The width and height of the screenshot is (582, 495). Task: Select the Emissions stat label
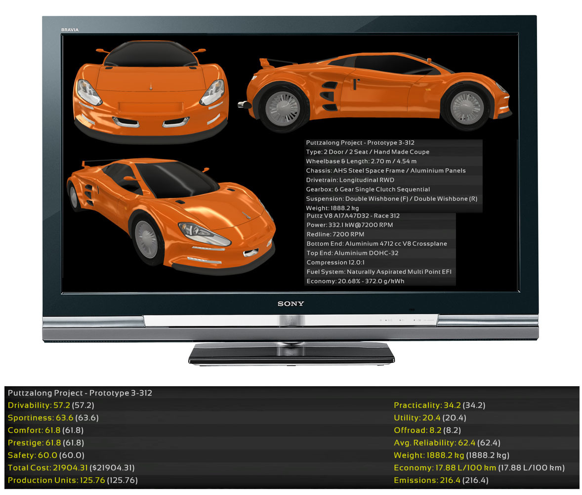pyautogui.click(x=415, y=481)
